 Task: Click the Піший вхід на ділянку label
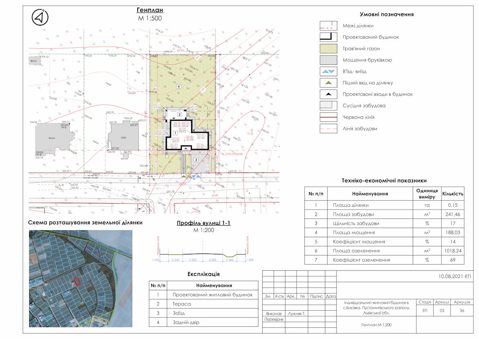[368, 83]
